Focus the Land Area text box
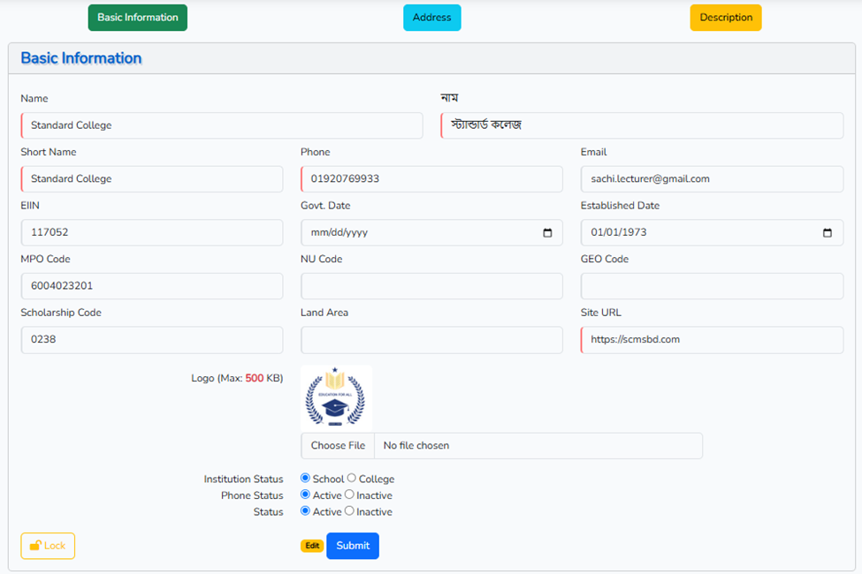Viewport: 862px width, 574px height. click(x=431, y=340)
